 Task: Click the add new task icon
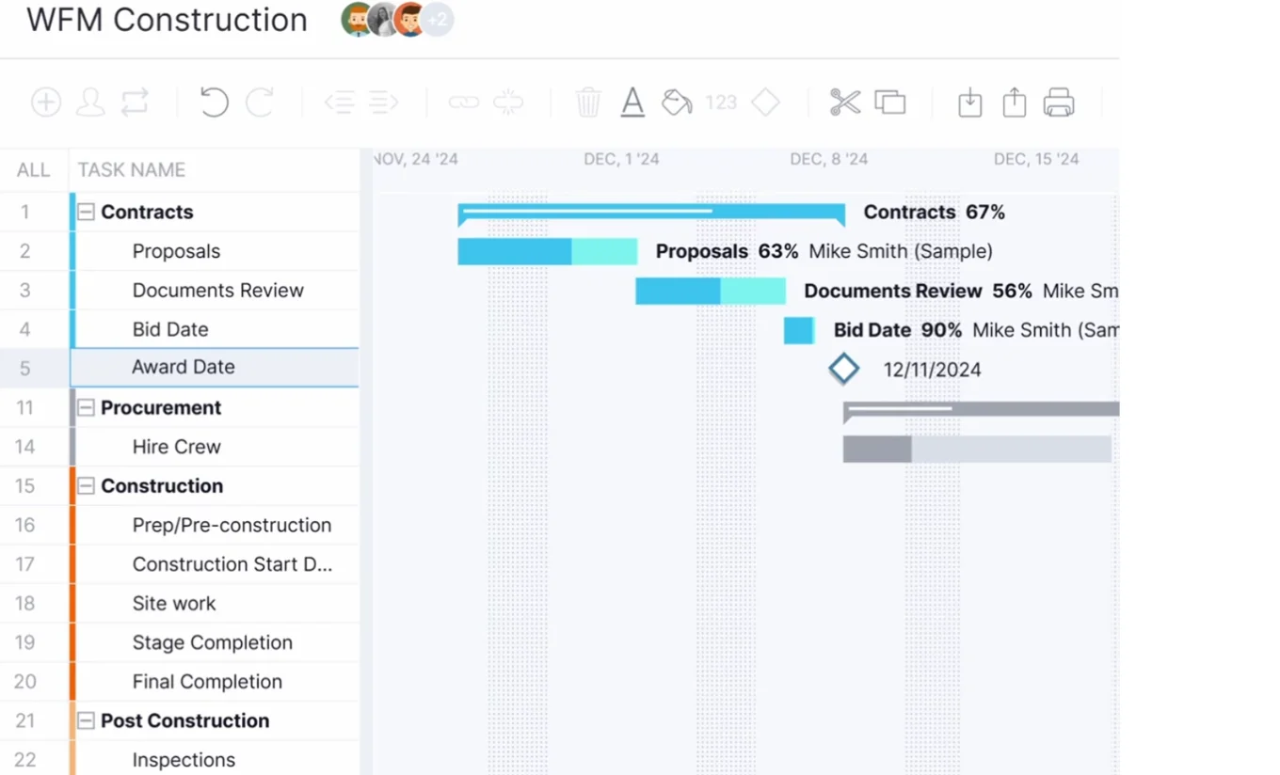[x=44, y=102]
